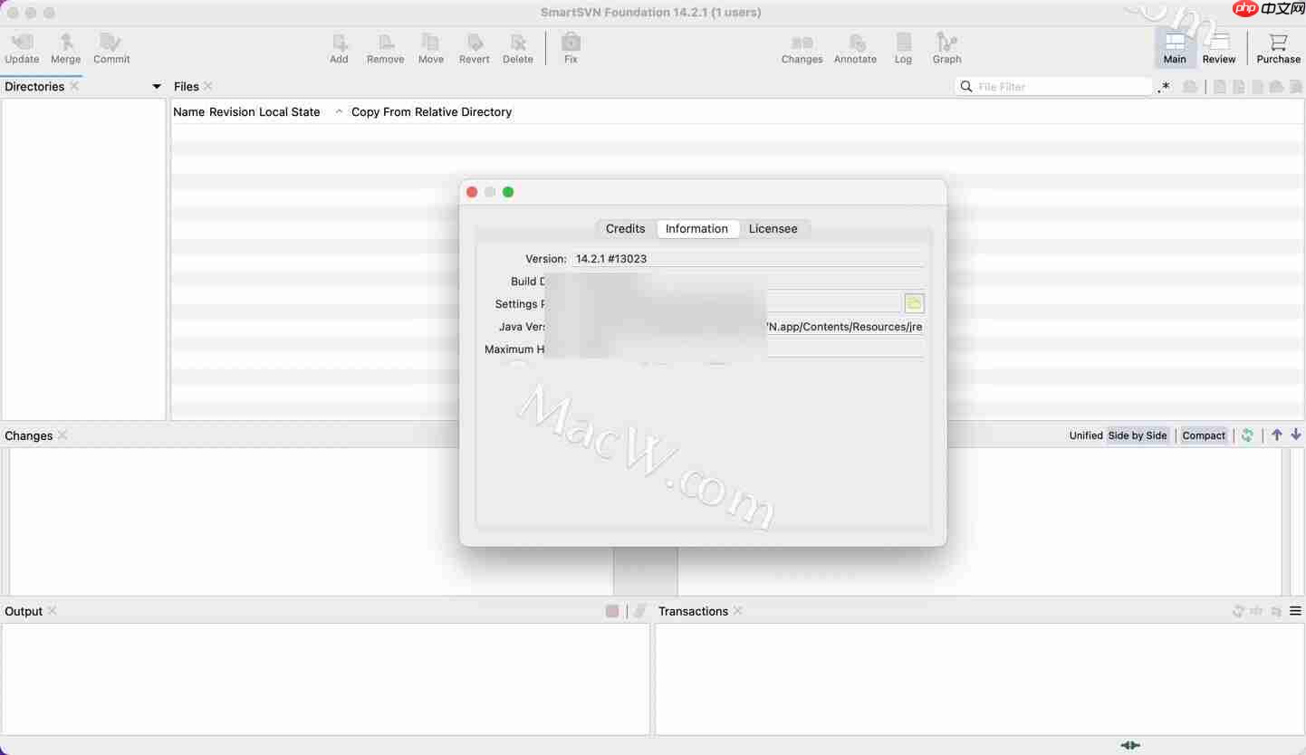Enable Compact mode in the Changes panel
Viewport: 1306px width, 755px height.
pyautogui.click(x=1204, y=435)
